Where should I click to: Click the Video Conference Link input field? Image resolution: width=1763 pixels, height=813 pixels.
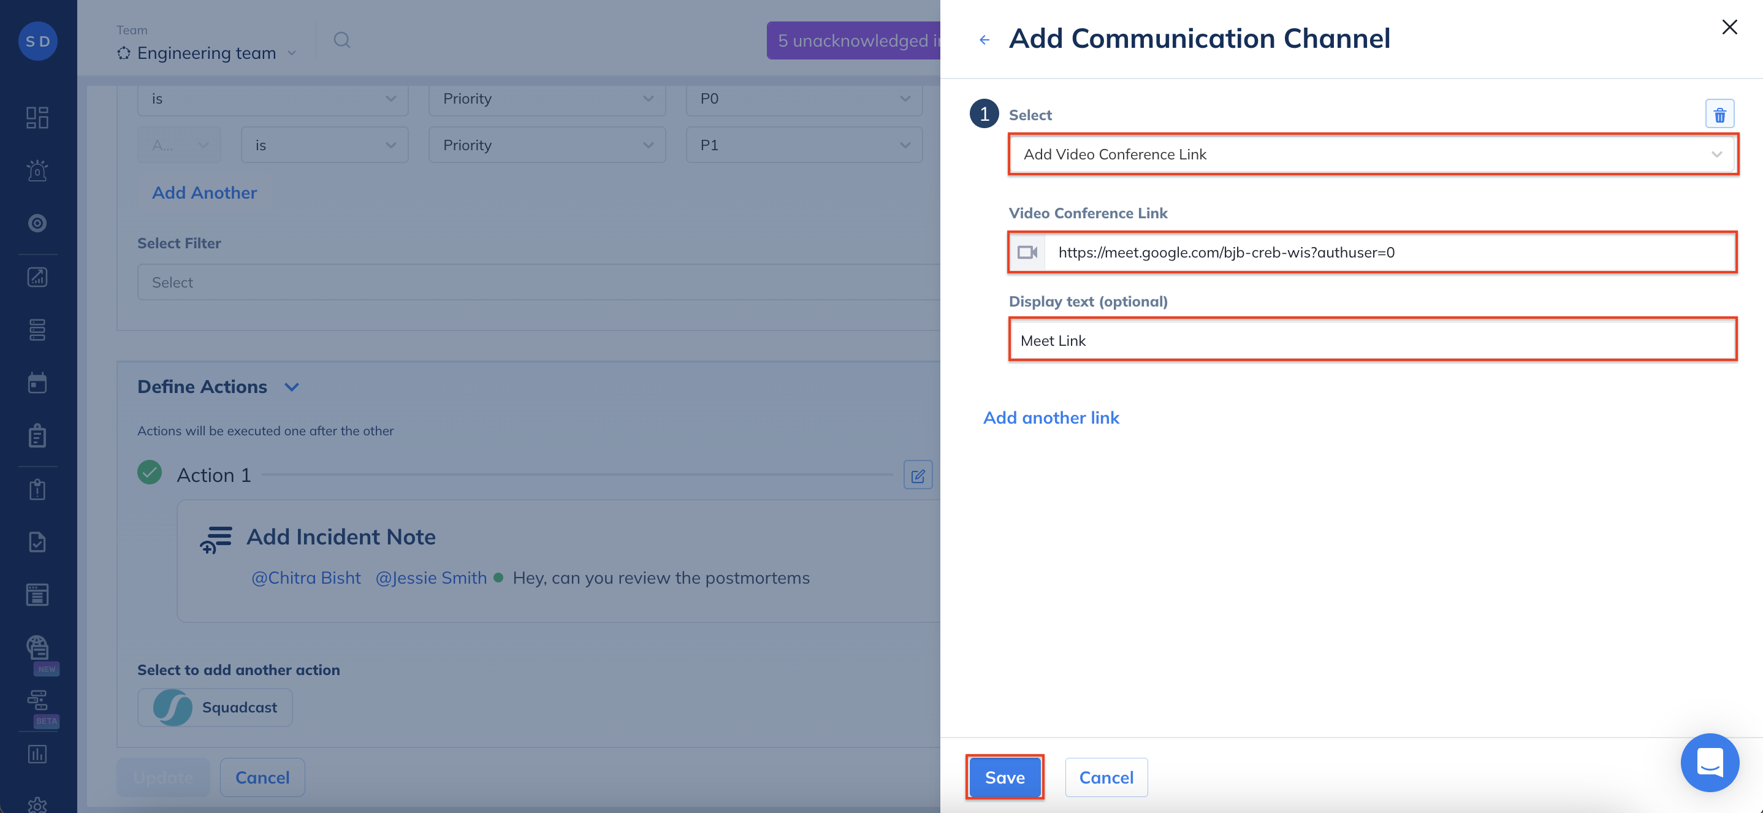click(x=1389, y=253)
